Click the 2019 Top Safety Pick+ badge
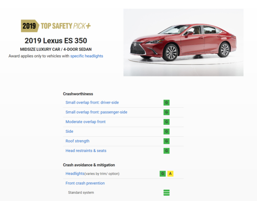Screen dimensions: 257x201 point(56,26)
